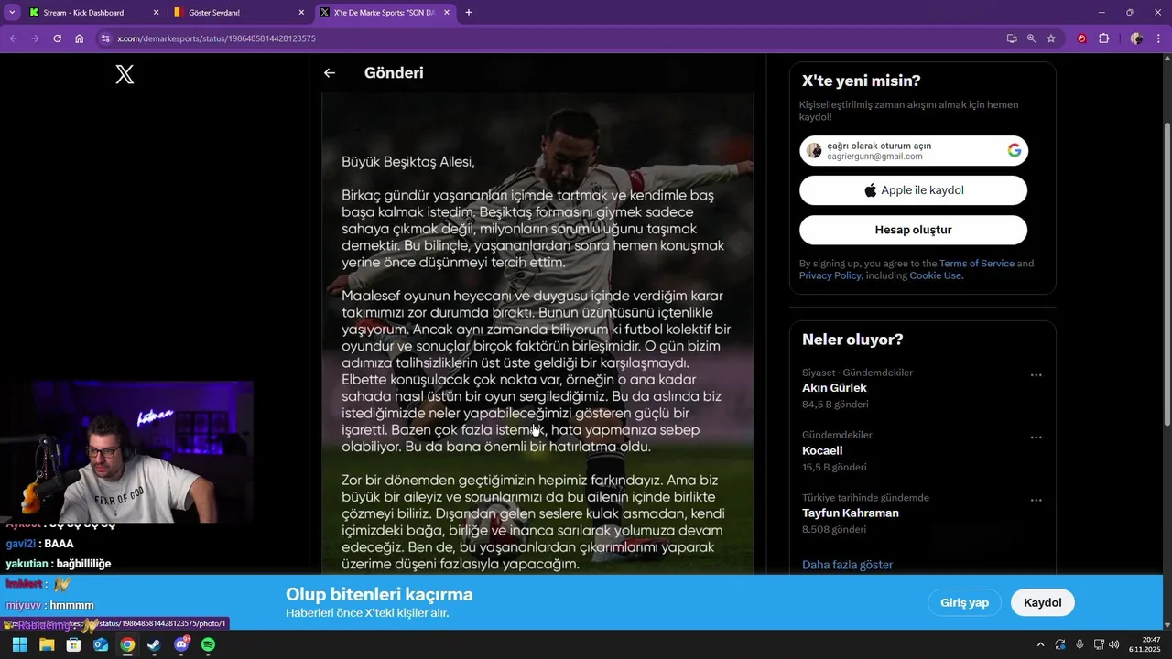This screenshot has height=659, width=1172.
Task: Click the browser back navigation arrow
Action: click(12, 38)
